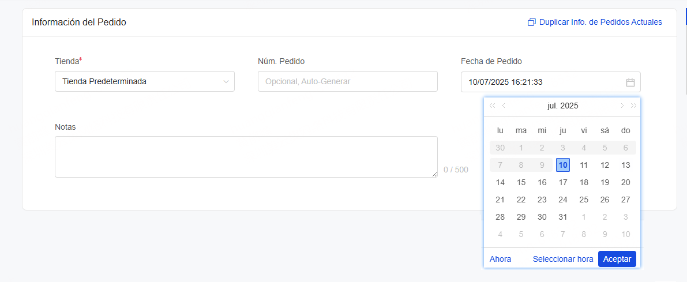Select day 11 in the calendar
This screenshot has width=687, height=282.
tap(584, 165)
